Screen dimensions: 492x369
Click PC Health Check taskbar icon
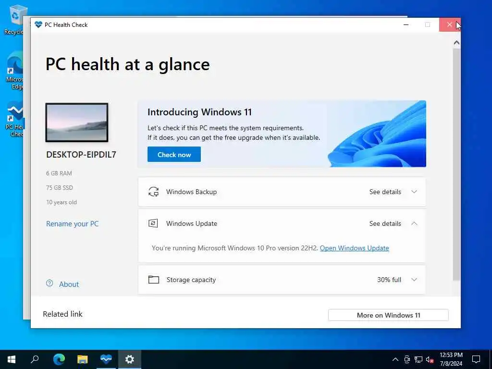106,359
